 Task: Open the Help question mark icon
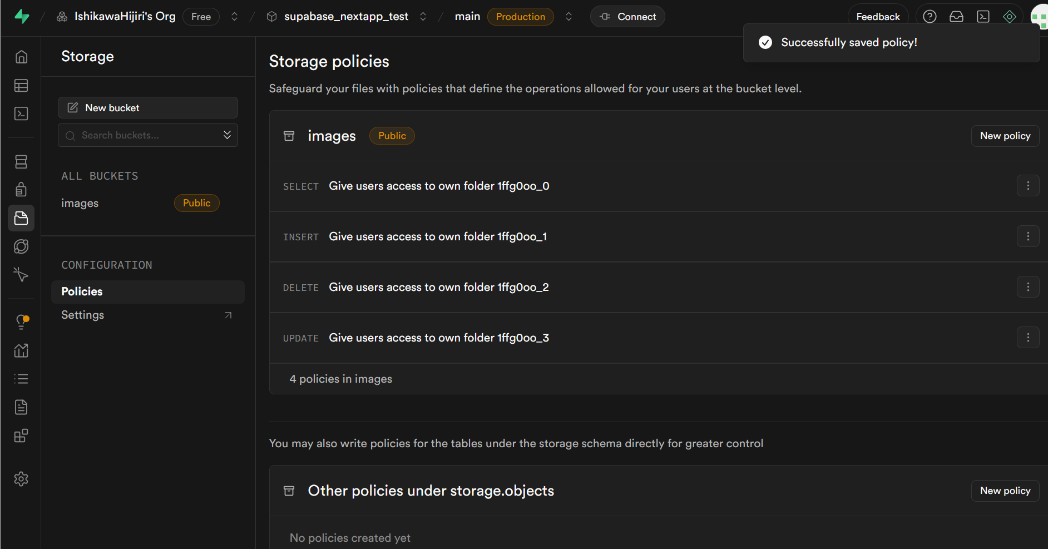click(x=930, y=17)
